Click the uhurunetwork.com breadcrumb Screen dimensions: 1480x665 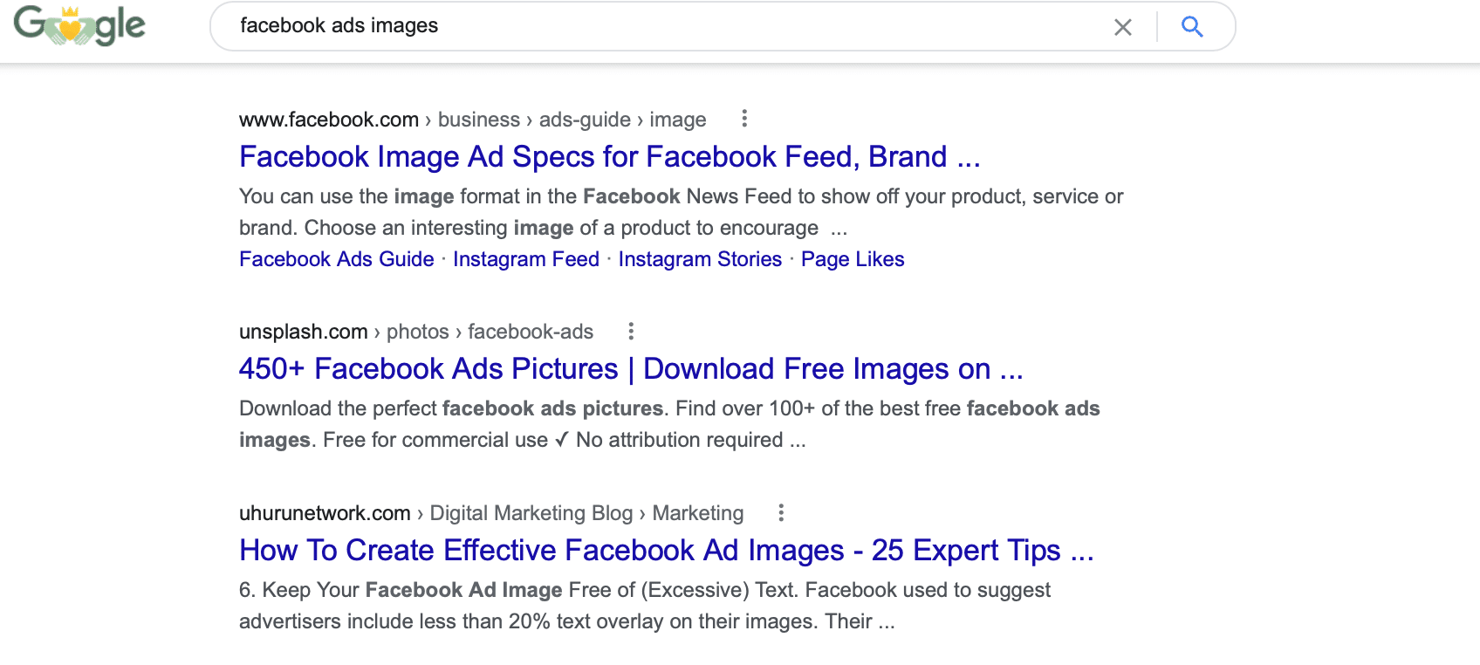click(325, 513)
